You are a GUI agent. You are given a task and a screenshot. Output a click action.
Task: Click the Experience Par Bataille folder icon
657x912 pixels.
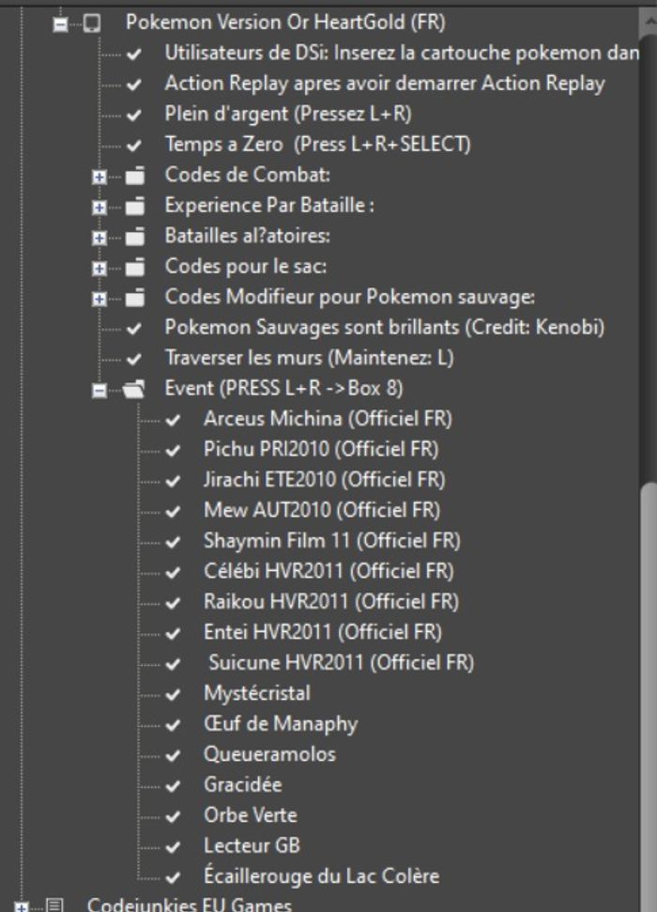point(135,206)
